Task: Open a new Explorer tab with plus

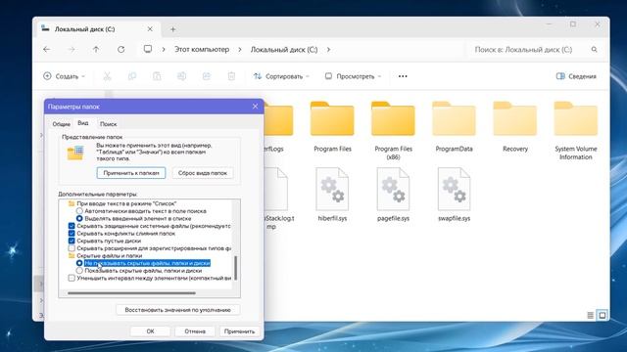Action: pos(172,29)
